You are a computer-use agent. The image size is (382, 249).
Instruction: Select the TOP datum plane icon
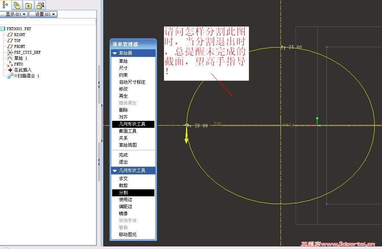10,41
